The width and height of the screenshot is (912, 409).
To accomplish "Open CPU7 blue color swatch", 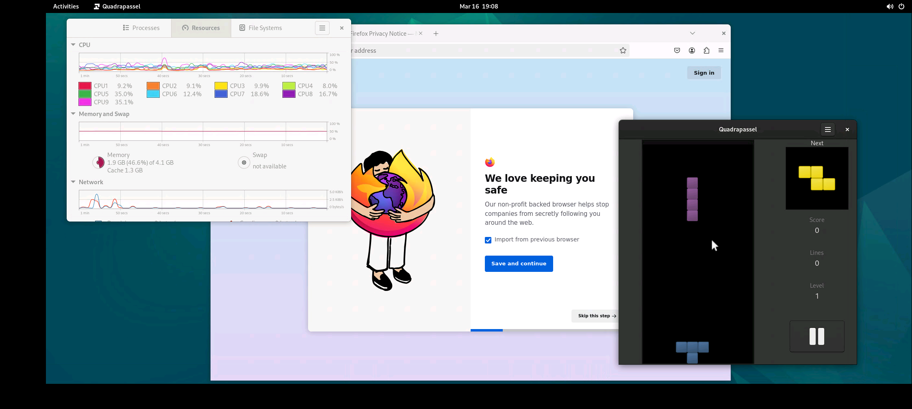I will click(x=221, y=94).
